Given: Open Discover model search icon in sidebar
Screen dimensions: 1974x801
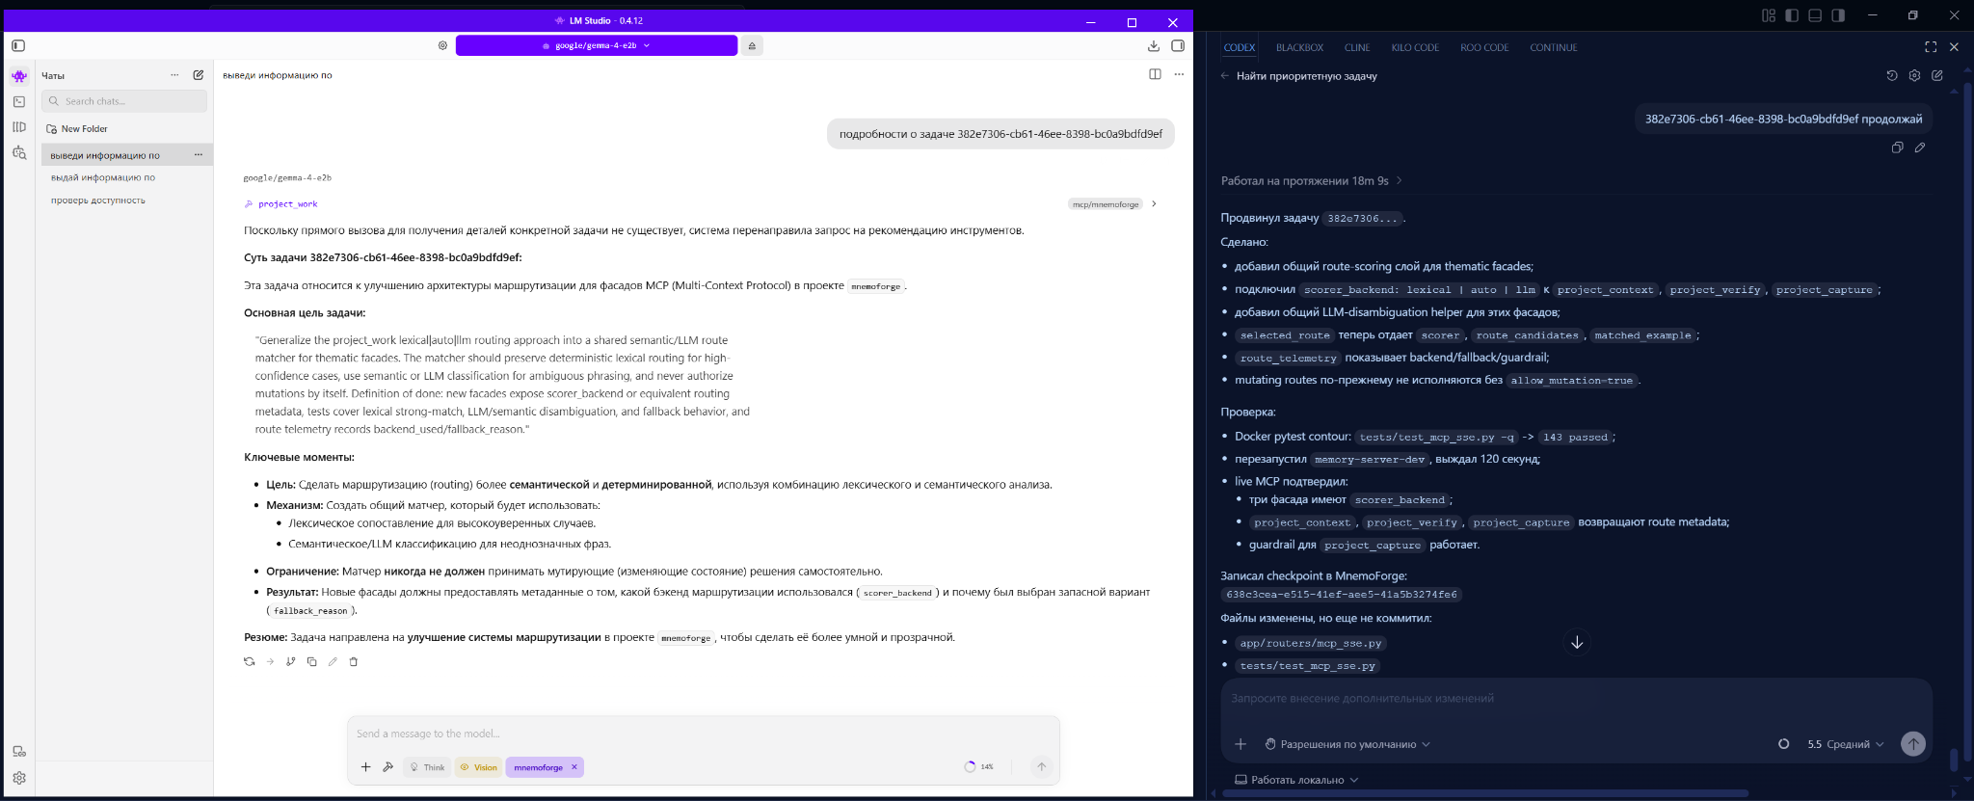Looking at the screenshot, I should tap(19, 152).
